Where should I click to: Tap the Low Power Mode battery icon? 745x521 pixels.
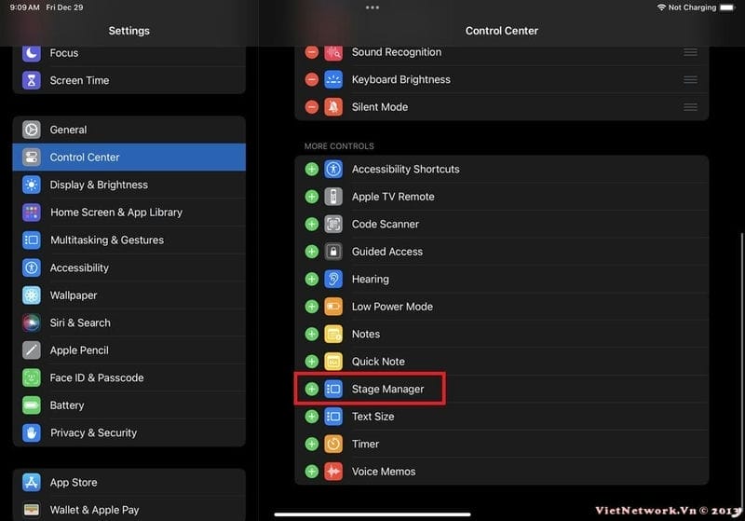point(333,307)
